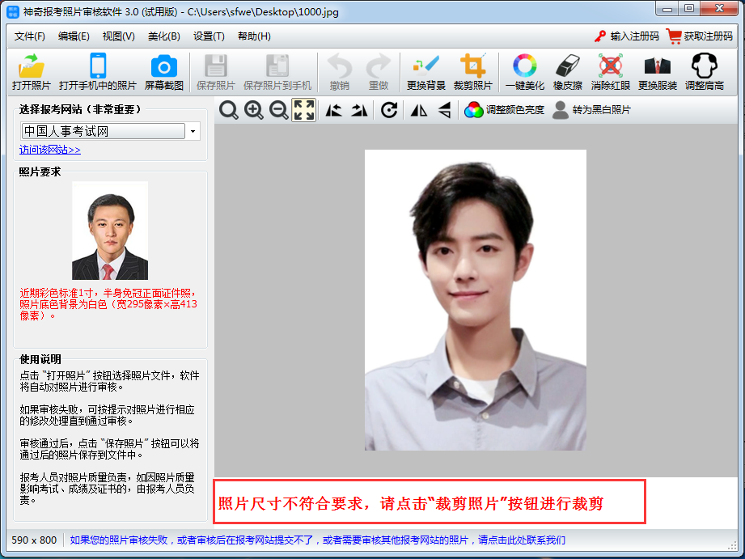Open the 文件(F) menu

[29, 36]
